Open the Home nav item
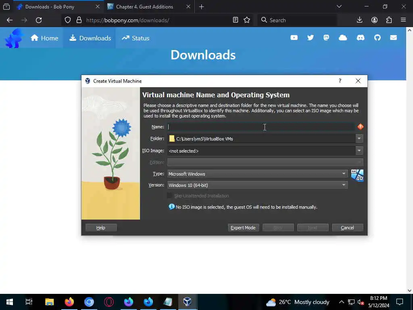This screenshot has width=413, height=310. click(x=44, y=38)
